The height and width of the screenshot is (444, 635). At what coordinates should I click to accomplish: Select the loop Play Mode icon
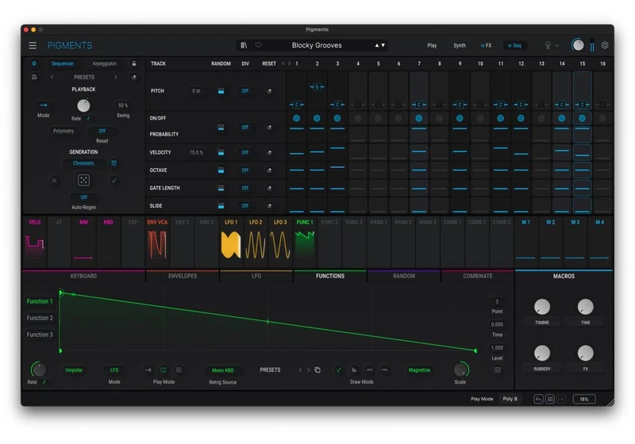click(x=164, y=369)
